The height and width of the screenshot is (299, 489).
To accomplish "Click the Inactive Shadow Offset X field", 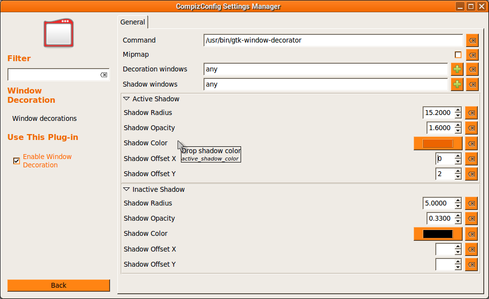I will tap(445, 249).
